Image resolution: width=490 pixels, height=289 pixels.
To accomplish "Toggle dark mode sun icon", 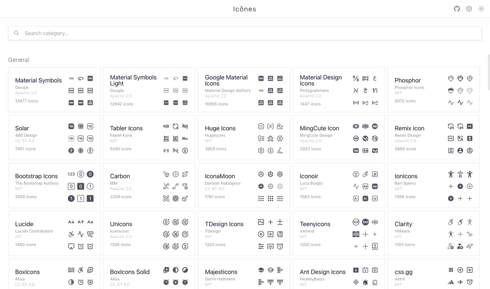I will click(481, 9).
